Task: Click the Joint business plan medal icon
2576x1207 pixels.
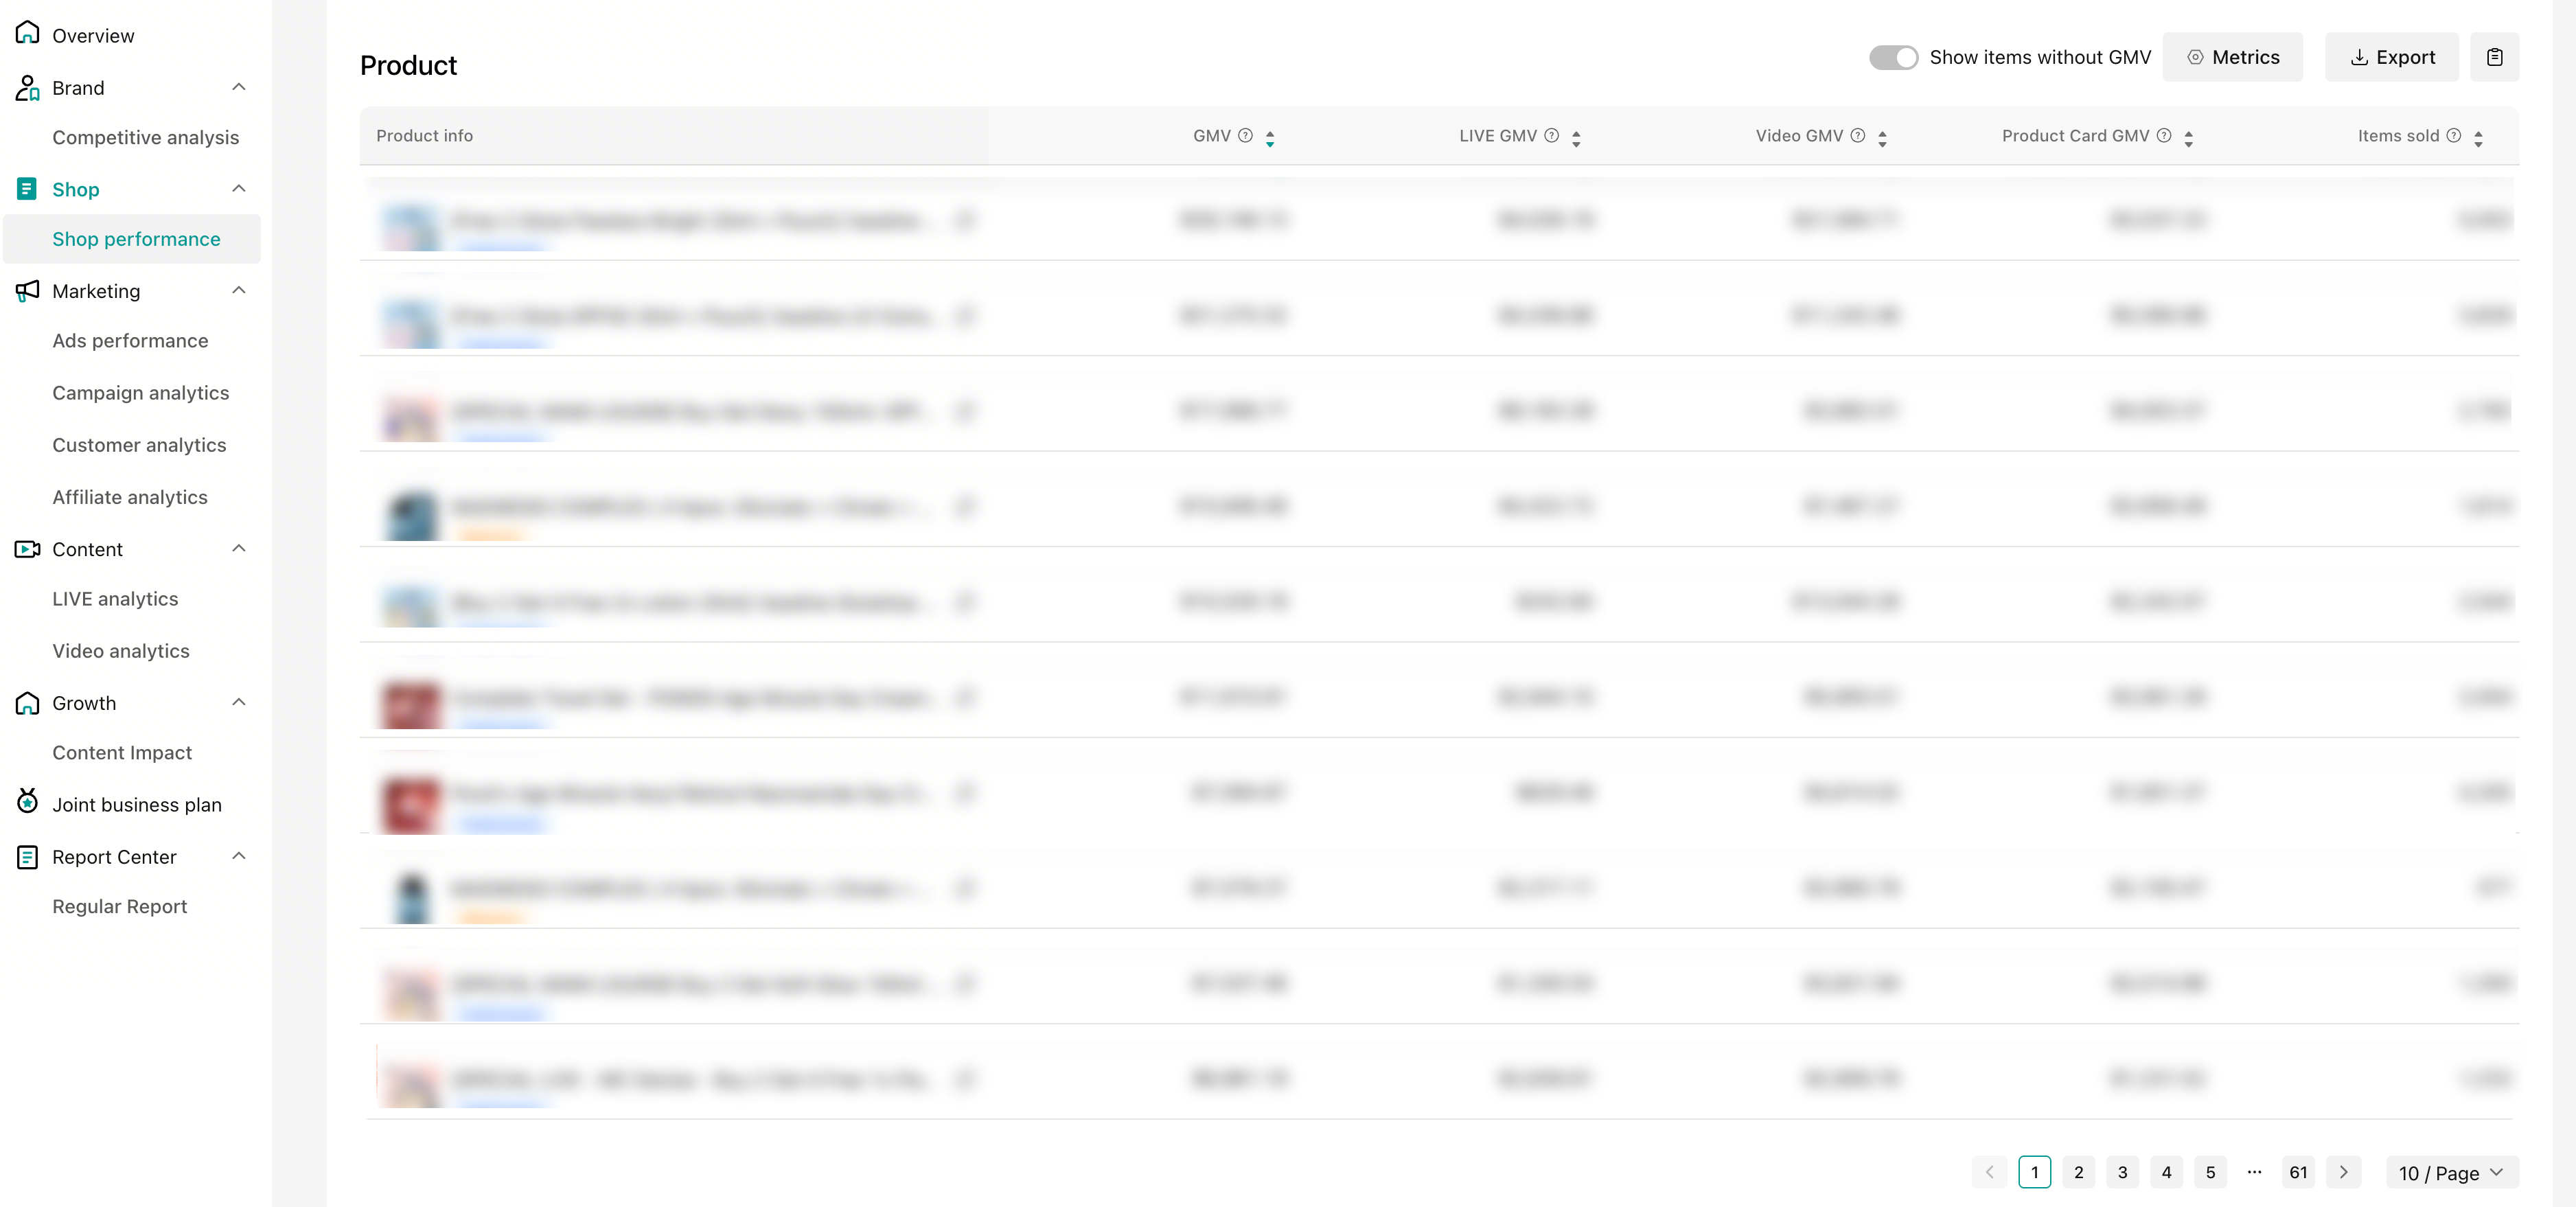Action: pyautogui.click(x=27, y=803)
